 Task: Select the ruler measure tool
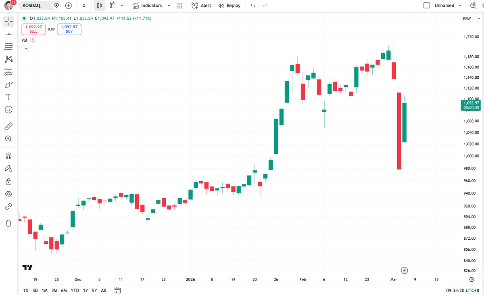[x=8, y=127]
